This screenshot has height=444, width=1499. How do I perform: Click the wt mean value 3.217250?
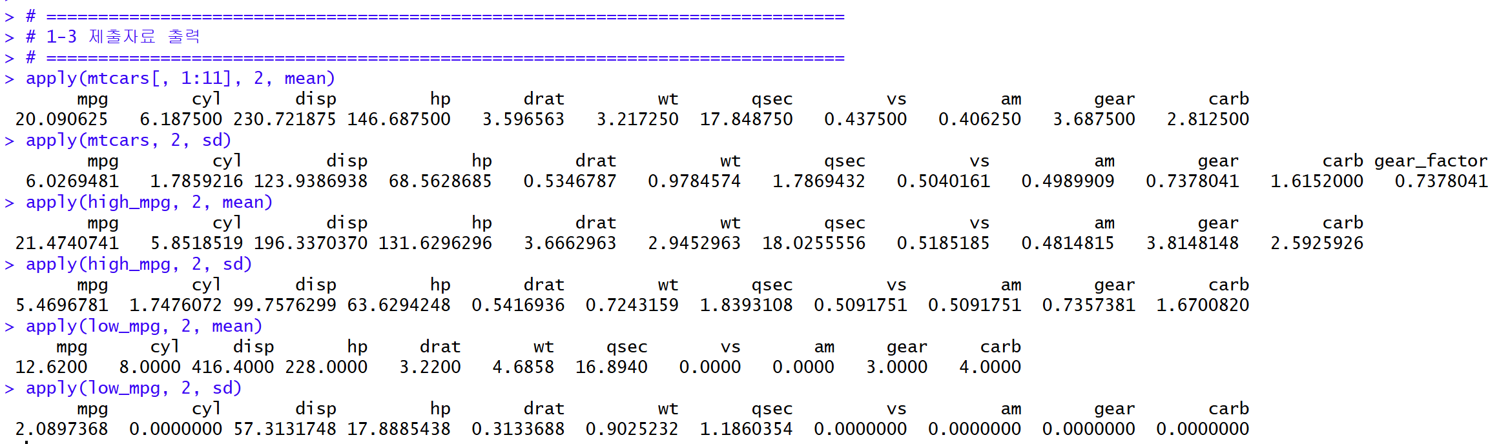(637, 119)
